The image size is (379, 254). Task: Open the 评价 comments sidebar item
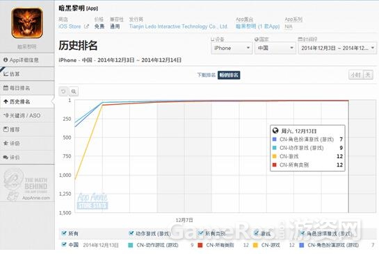click(x=27, y=158)
